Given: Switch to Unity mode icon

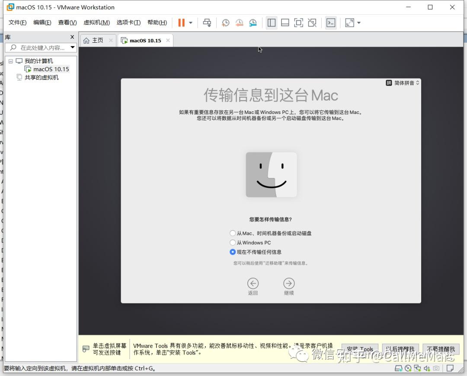Looking at the screenshot, I should 312,22.
